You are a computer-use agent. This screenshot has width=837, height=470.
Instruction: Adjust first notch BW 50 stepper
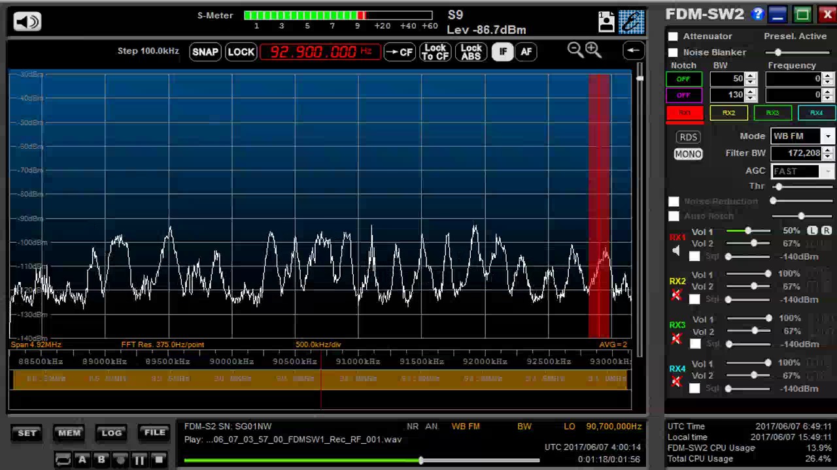tap(751, 79)
